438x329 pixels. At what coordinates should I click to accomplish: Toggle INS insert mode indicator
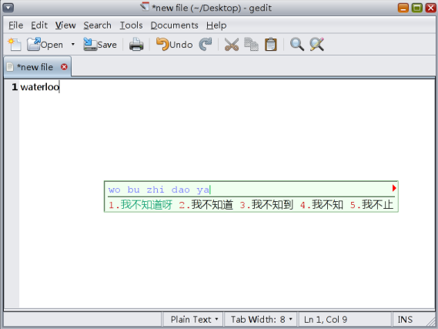point(405,320)
